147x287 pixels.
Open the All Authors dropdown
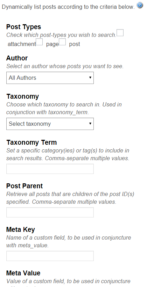(x=50, y=78)
